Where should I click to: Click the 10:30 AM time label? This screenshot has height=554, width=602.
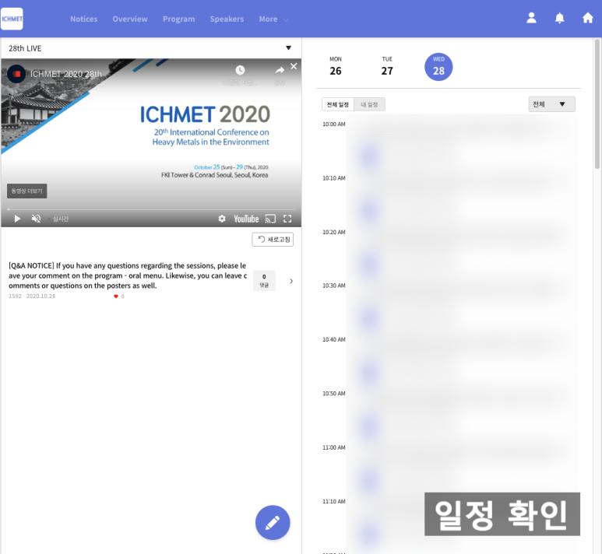pos(333,286)
